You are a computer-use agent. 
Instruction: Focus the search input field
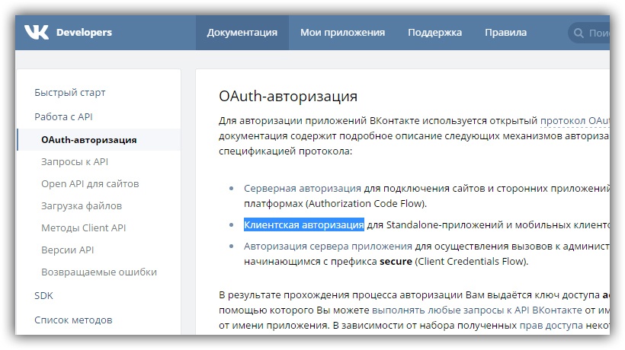[x=589, y=33]
